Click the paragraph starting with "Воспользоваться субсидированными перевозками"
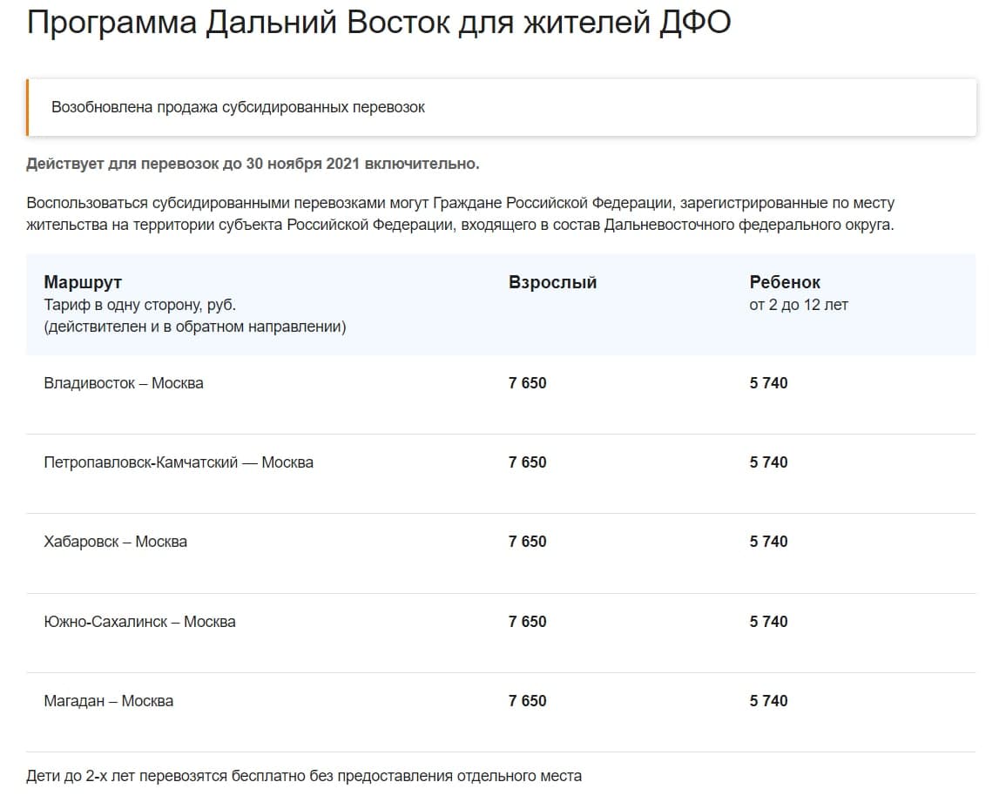The height and width of the screenshot is (809, 999). (460, 213)
